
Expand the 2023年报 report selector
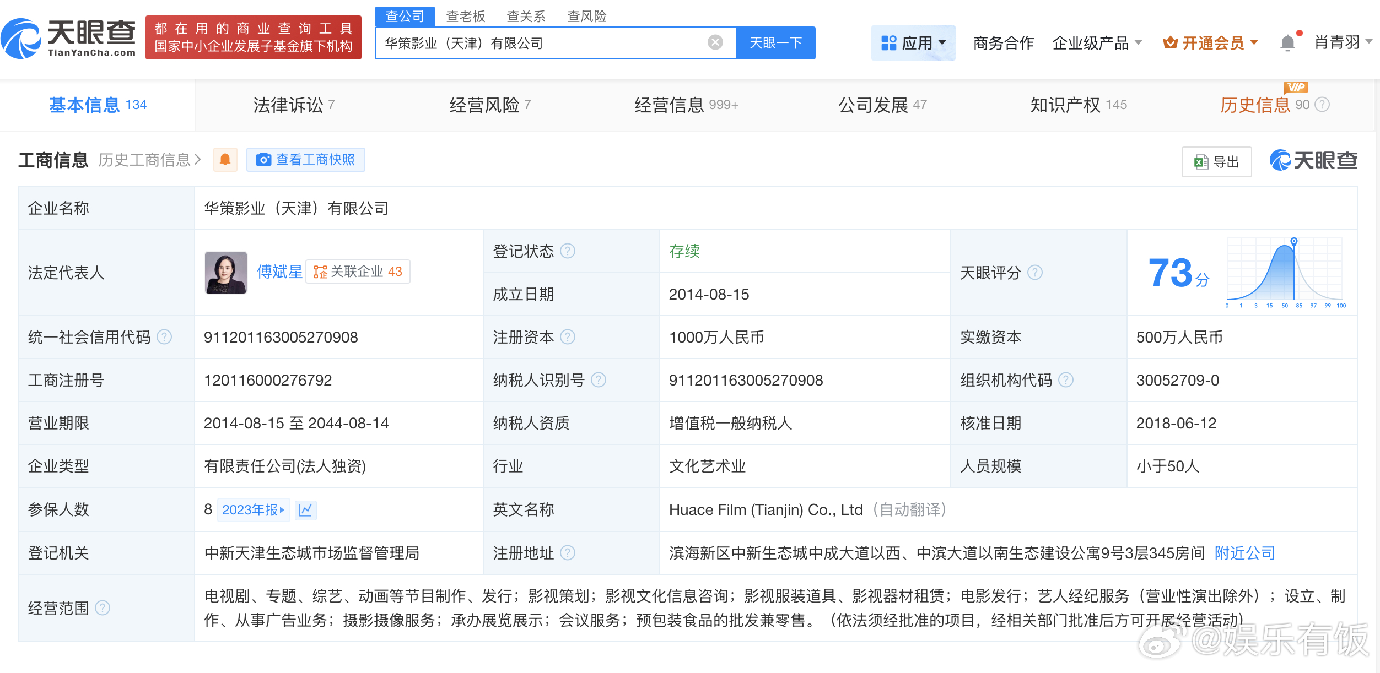tap(254, 510)
